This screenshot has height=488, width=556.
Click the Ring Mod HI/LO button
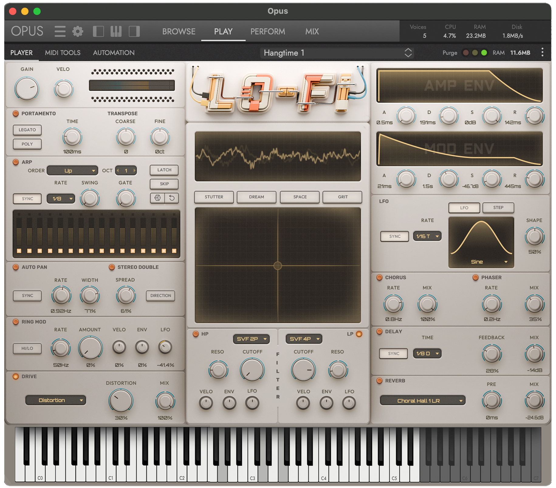27,348
